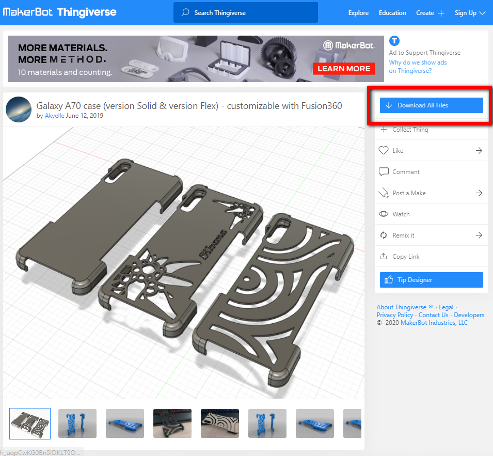Viewport: 493px width, 456px height.
Task: Select the partially visible eighth thumbnail
Action: [x=353, y=423]
